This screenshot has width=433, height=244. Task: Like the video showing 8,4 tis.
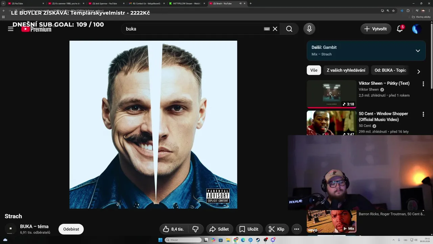pyautogui.click(x=173, y=229)
